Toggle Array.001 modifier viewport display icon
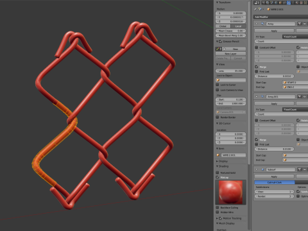The image size is (308, 231). 305,97
